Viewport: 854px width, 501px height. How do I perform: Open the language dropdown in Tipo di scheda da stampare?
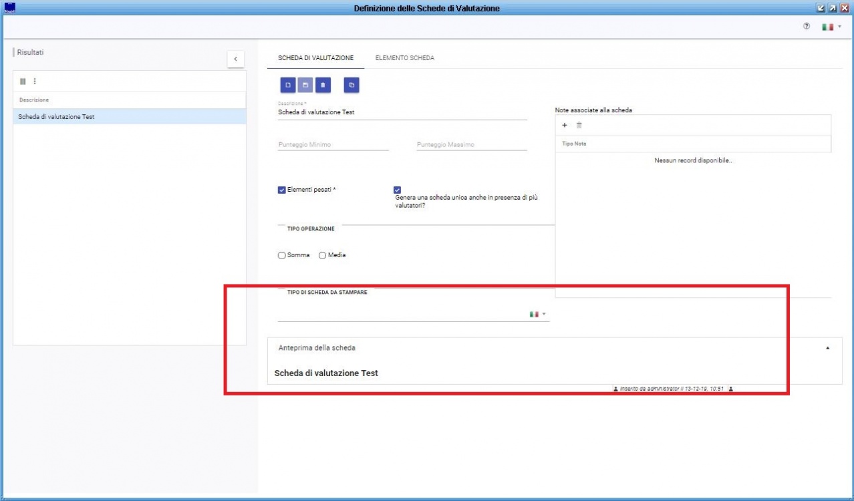538,314
